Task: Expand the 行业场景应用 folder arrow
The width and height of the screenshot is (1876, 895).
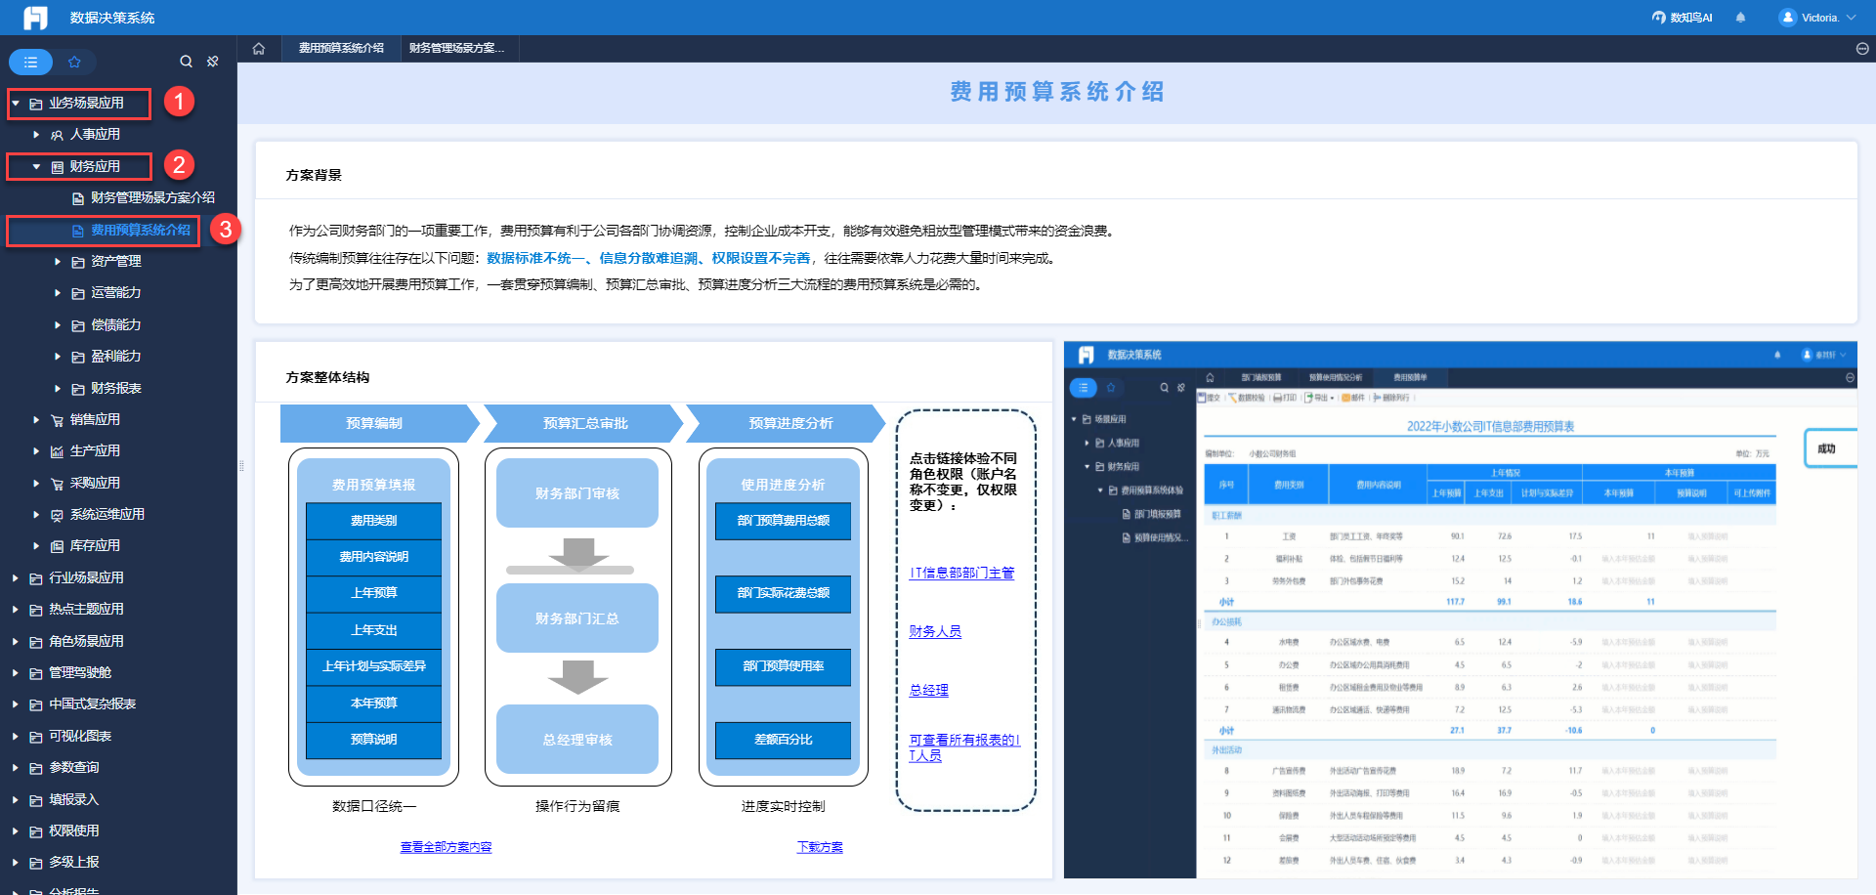Action: coord(16,578)
